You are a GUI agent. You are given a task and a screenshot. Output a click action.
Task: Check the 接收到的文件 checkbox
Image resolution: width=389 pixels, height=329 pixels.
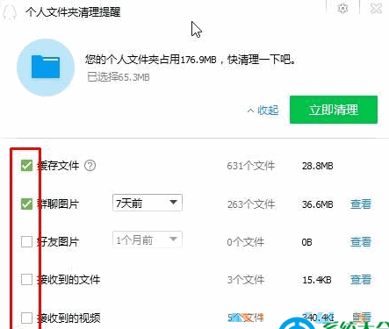coord(26,280)
